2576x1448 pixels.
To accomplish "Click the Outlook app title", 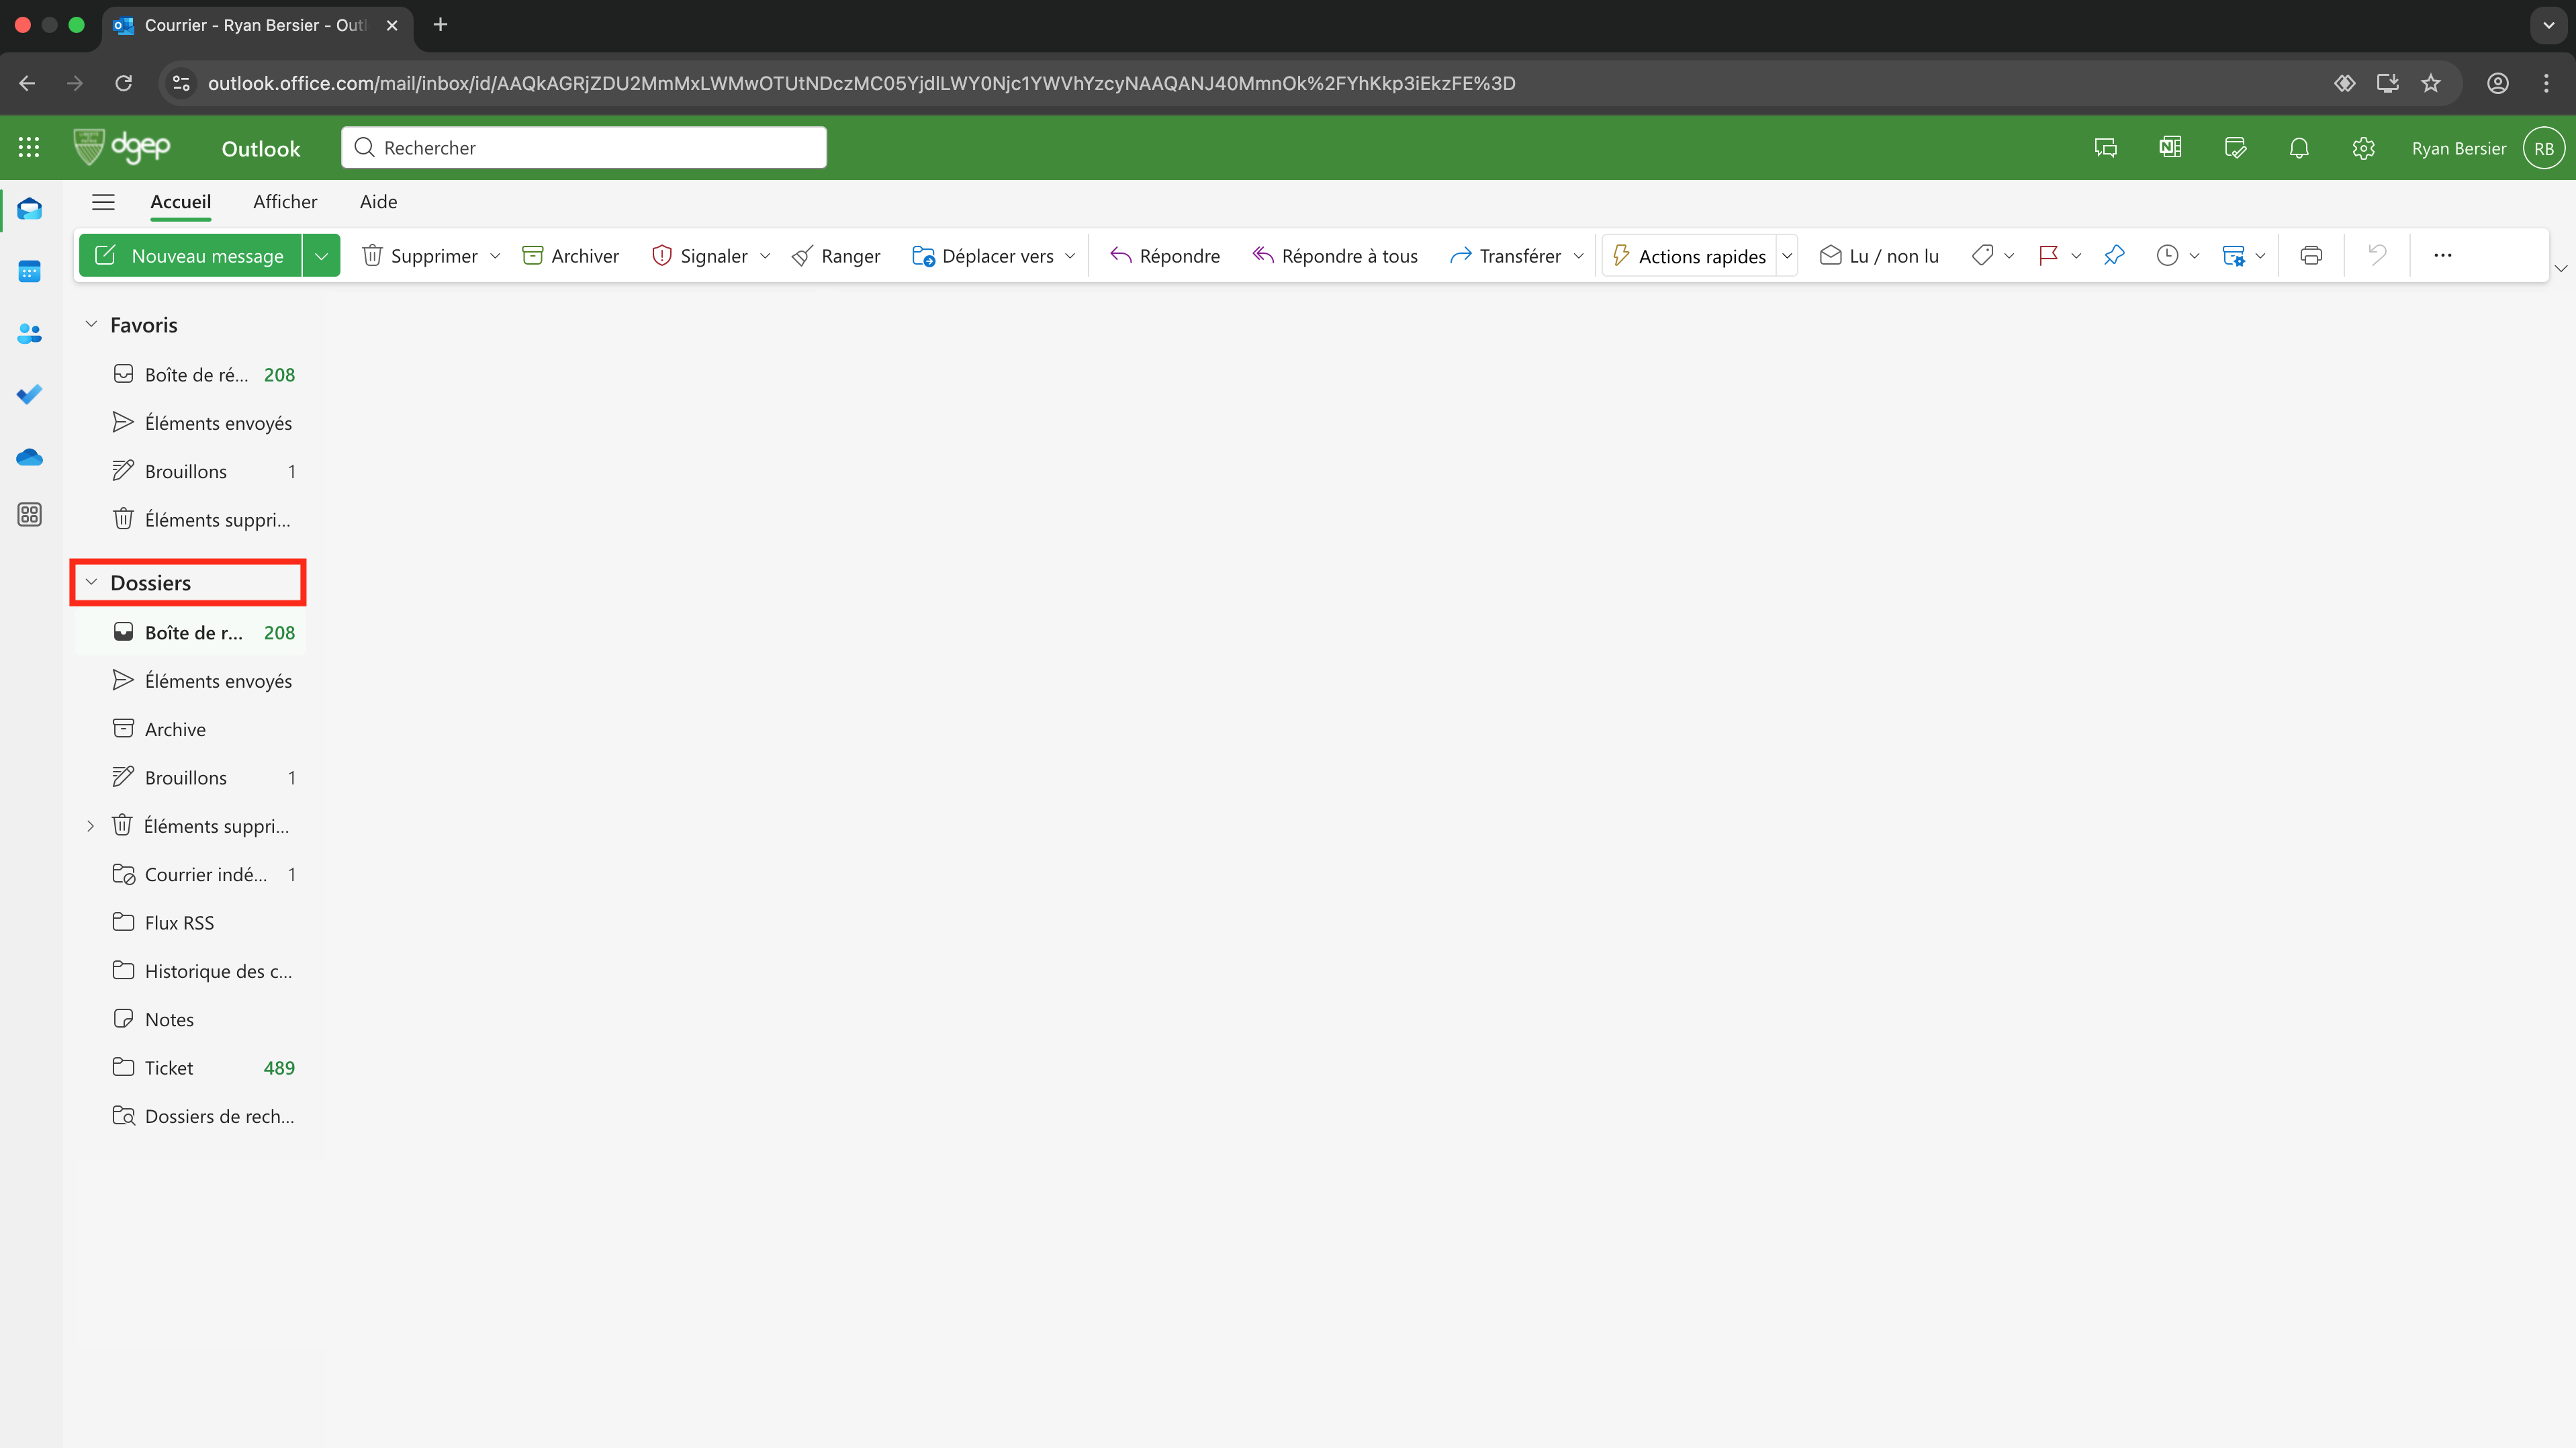I will coord(261,149).
